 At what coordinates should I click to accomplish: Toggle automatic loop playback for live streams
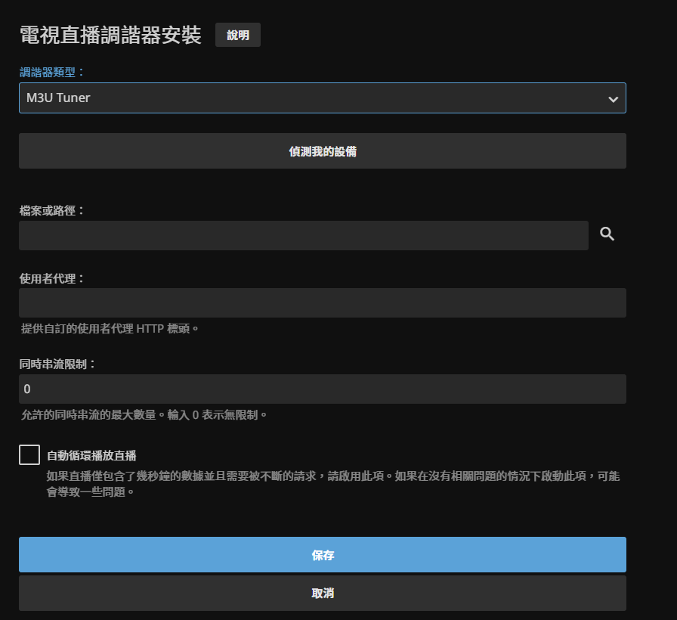click(29, 454)
